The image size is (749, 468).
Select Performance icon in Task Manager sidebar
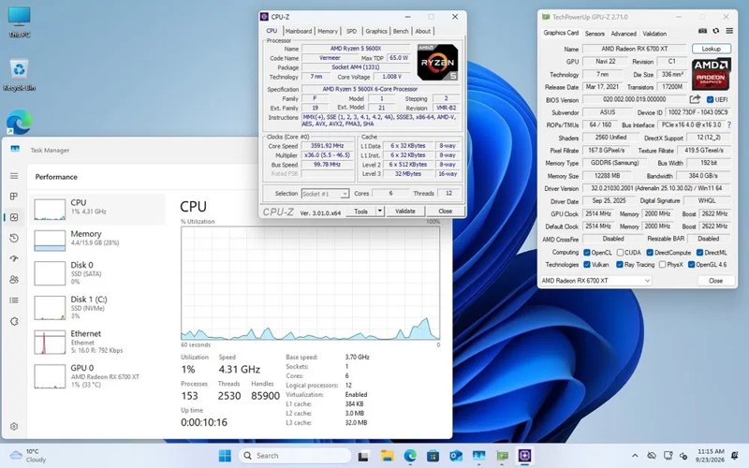14,217
